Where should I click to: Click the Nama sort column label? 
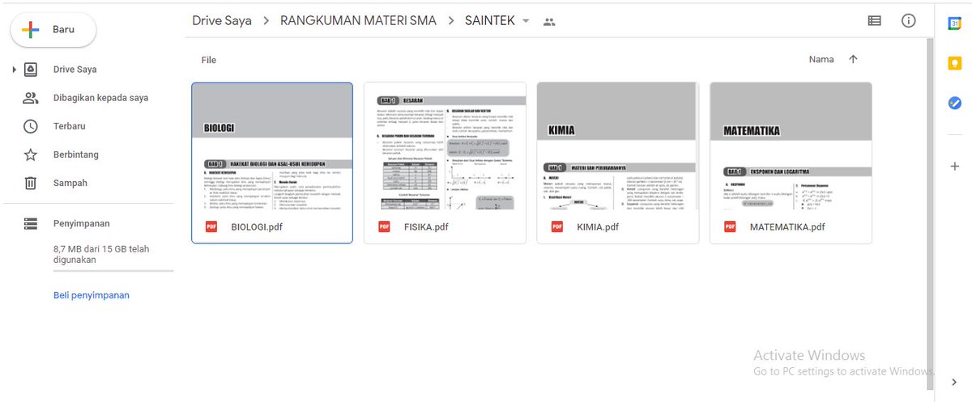(821, 59)
